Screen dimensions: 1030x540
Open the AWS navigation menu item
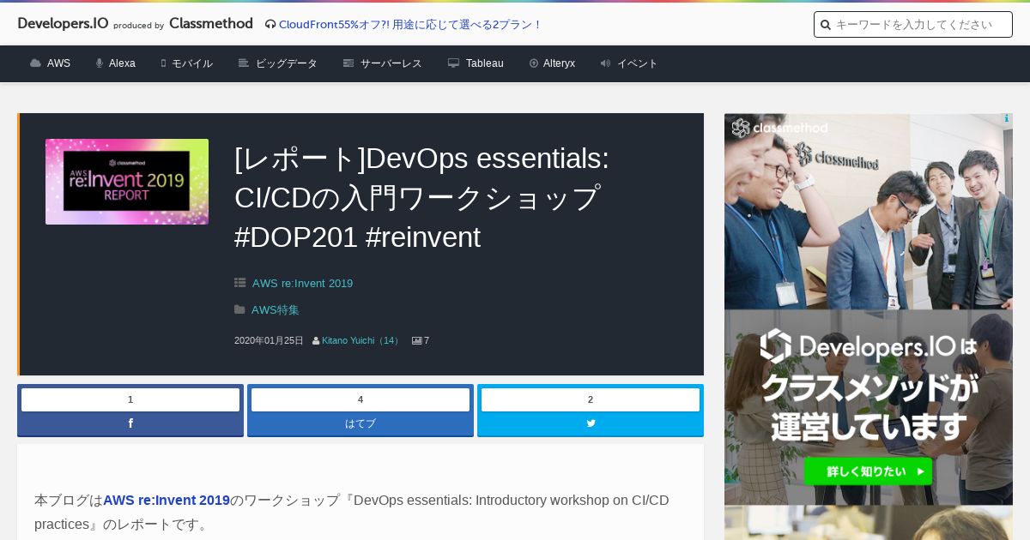click(58, 63)
